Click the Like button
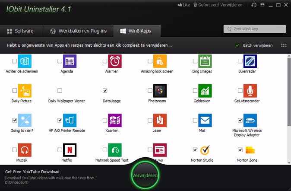 coord(184,5)
